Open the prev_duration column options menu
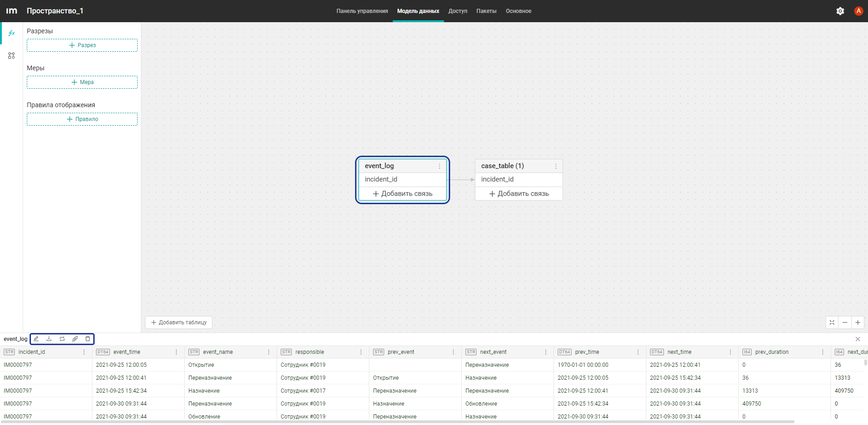This screenshot has width=868, height=425. (x=823, y=352)
